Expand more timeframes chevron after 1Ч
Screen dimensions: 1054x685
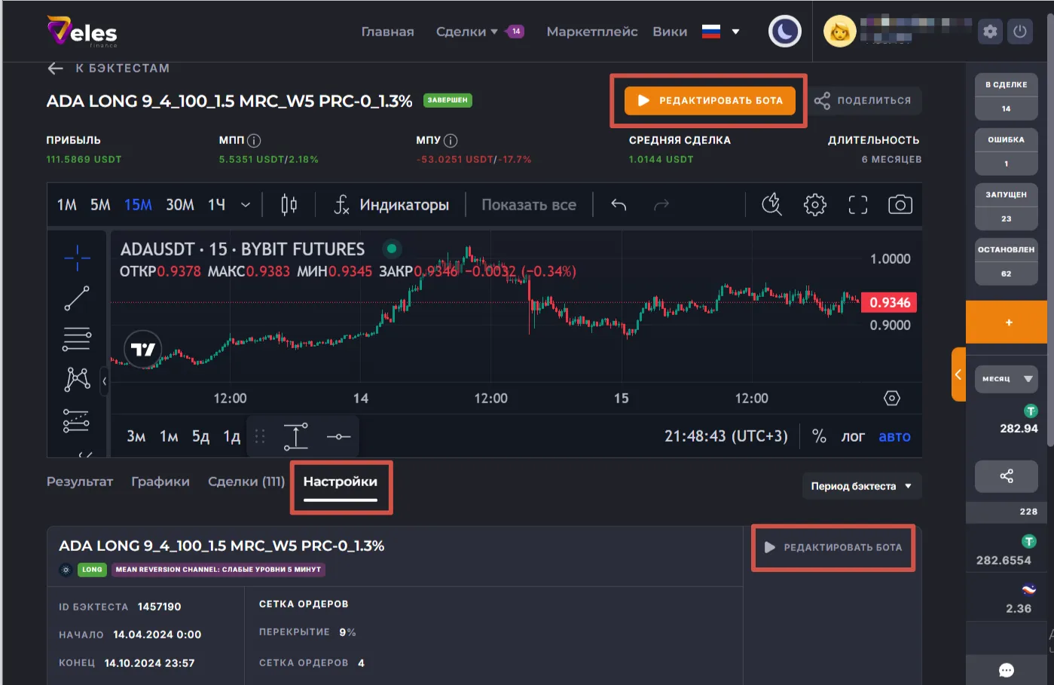click(246, 205)
